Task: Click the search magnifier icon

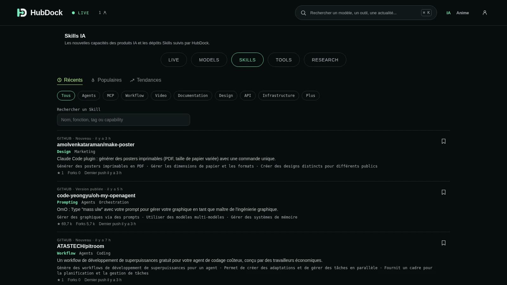Action: 303,13
